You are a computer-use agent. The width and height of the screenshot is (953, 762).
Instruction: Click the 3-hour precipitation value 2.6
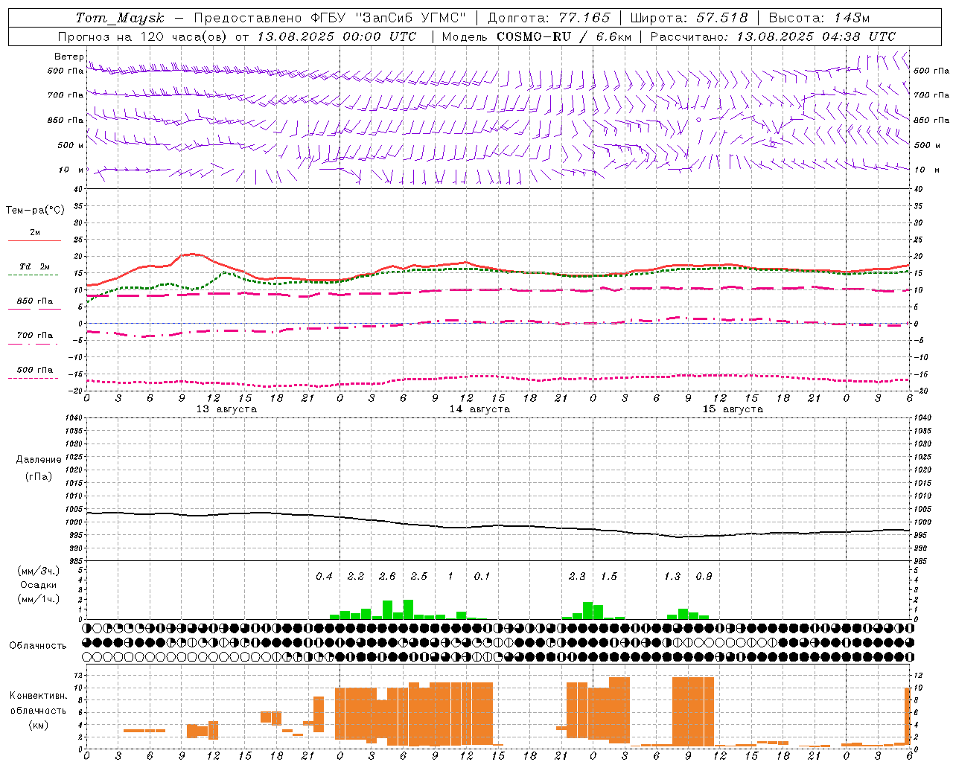(x=387, y=576)
